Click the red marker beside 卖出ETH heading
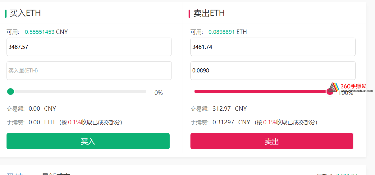375x175 pixels. [189, 13]
